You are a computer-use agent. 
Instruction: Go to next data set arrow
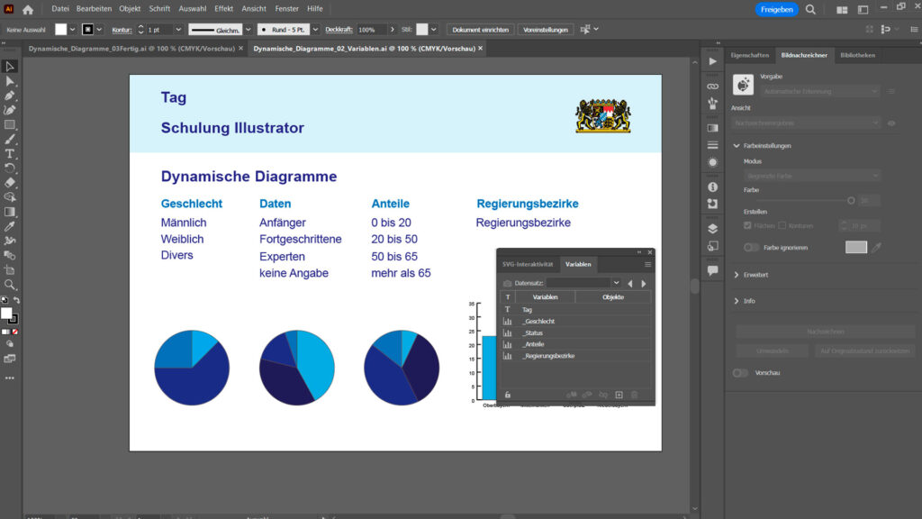pyautogui.click(x=644, y=284)
